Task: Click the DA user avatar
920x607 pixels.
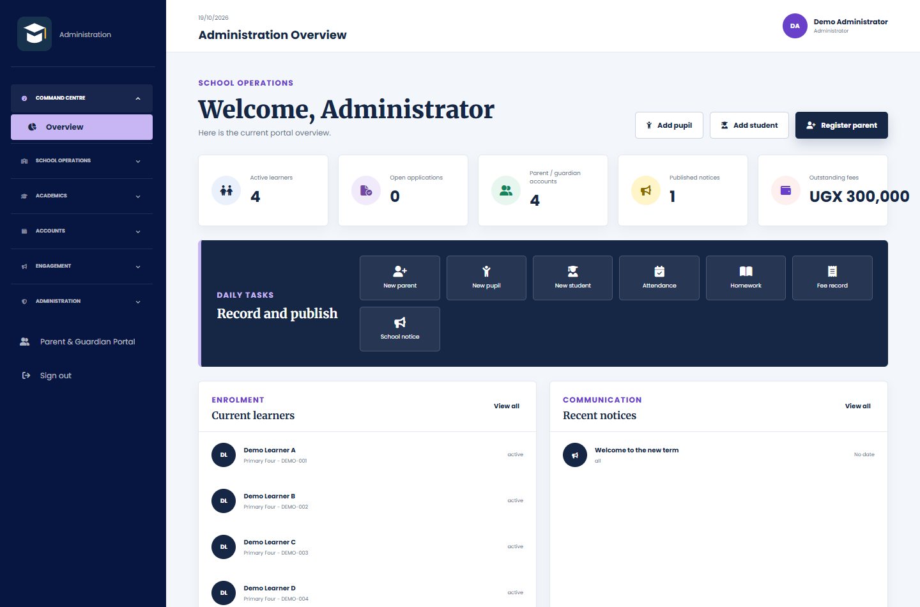Action: coord(795,26)
